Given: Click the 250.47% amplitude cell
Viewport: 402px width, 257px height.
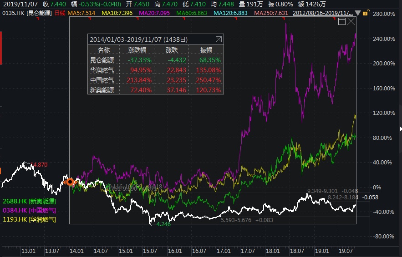Looking at the screenshot, I should pyautogui.click(x=209, y=80).
